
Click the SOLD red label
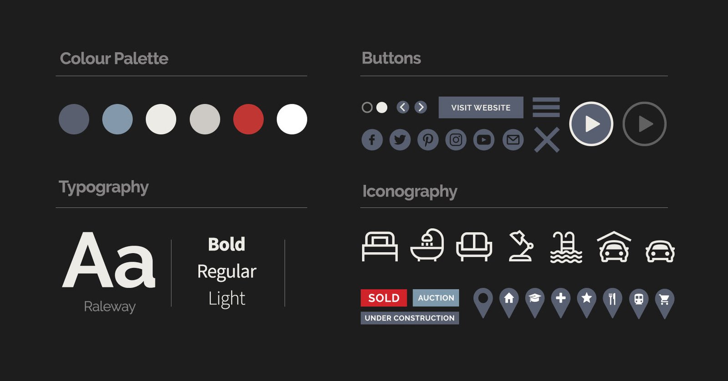tap(384, 298)
